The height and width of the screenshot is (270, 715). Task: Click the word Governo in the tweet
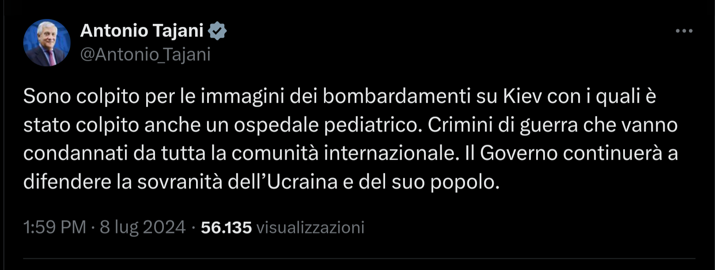[x=519, y=154]
